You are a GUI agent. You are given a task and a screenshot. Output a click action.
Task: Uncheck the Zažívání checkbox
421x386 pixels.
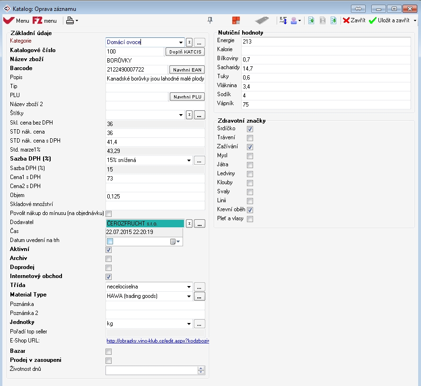pyautogui.click(x=250, y=147)
